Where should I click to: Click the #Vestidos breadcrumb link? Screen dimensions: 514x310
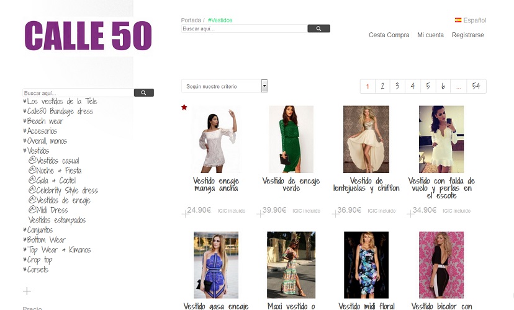tap(220, 20)
